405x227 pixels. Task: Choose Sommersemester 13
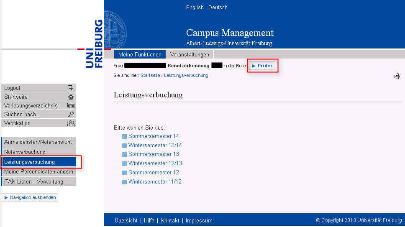pyautogui.click(x=154, y=154)
